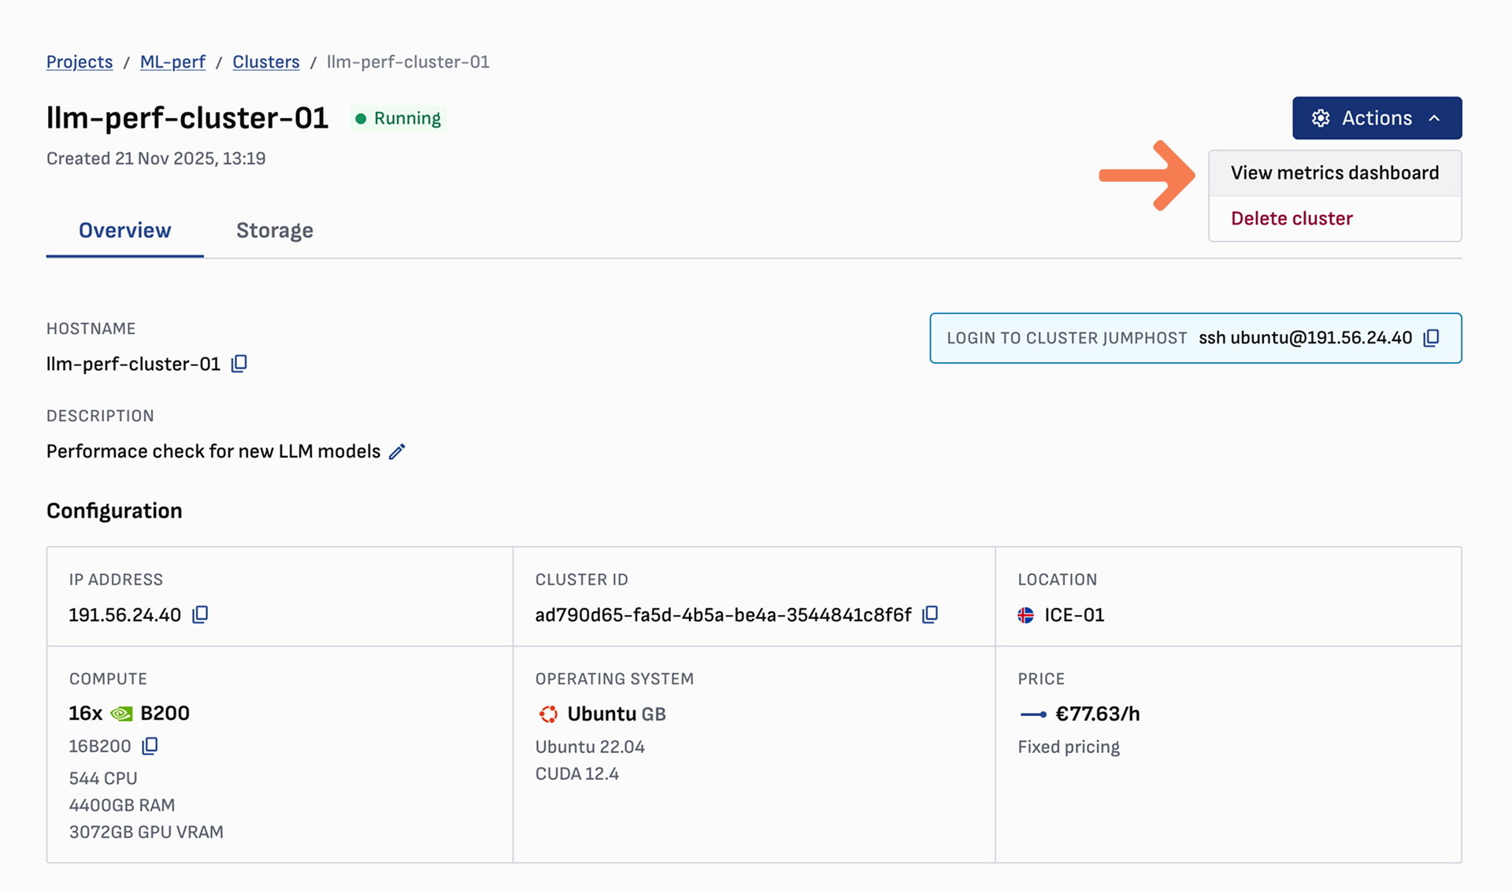Open the ML-perf breadcrumb link

[172, 62]
